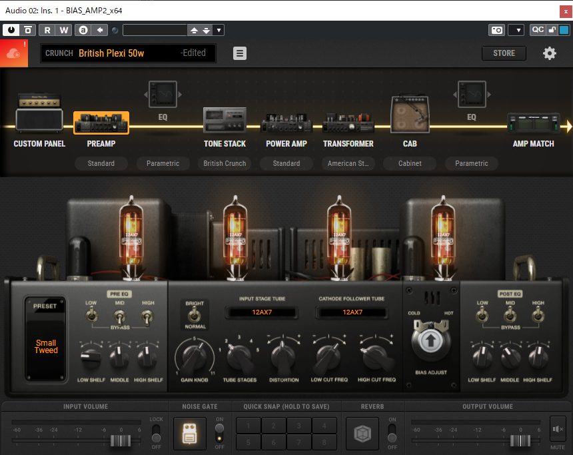The height and width of the screenshot is (455, 573).
Task: Toggle the Post EQ Low switch
Action: click(482, 314)
